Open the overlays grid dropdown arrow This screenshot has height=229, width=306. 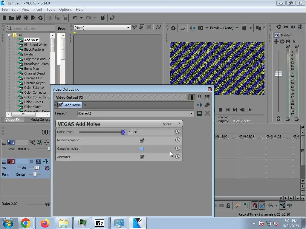click(x=250, y=28)
